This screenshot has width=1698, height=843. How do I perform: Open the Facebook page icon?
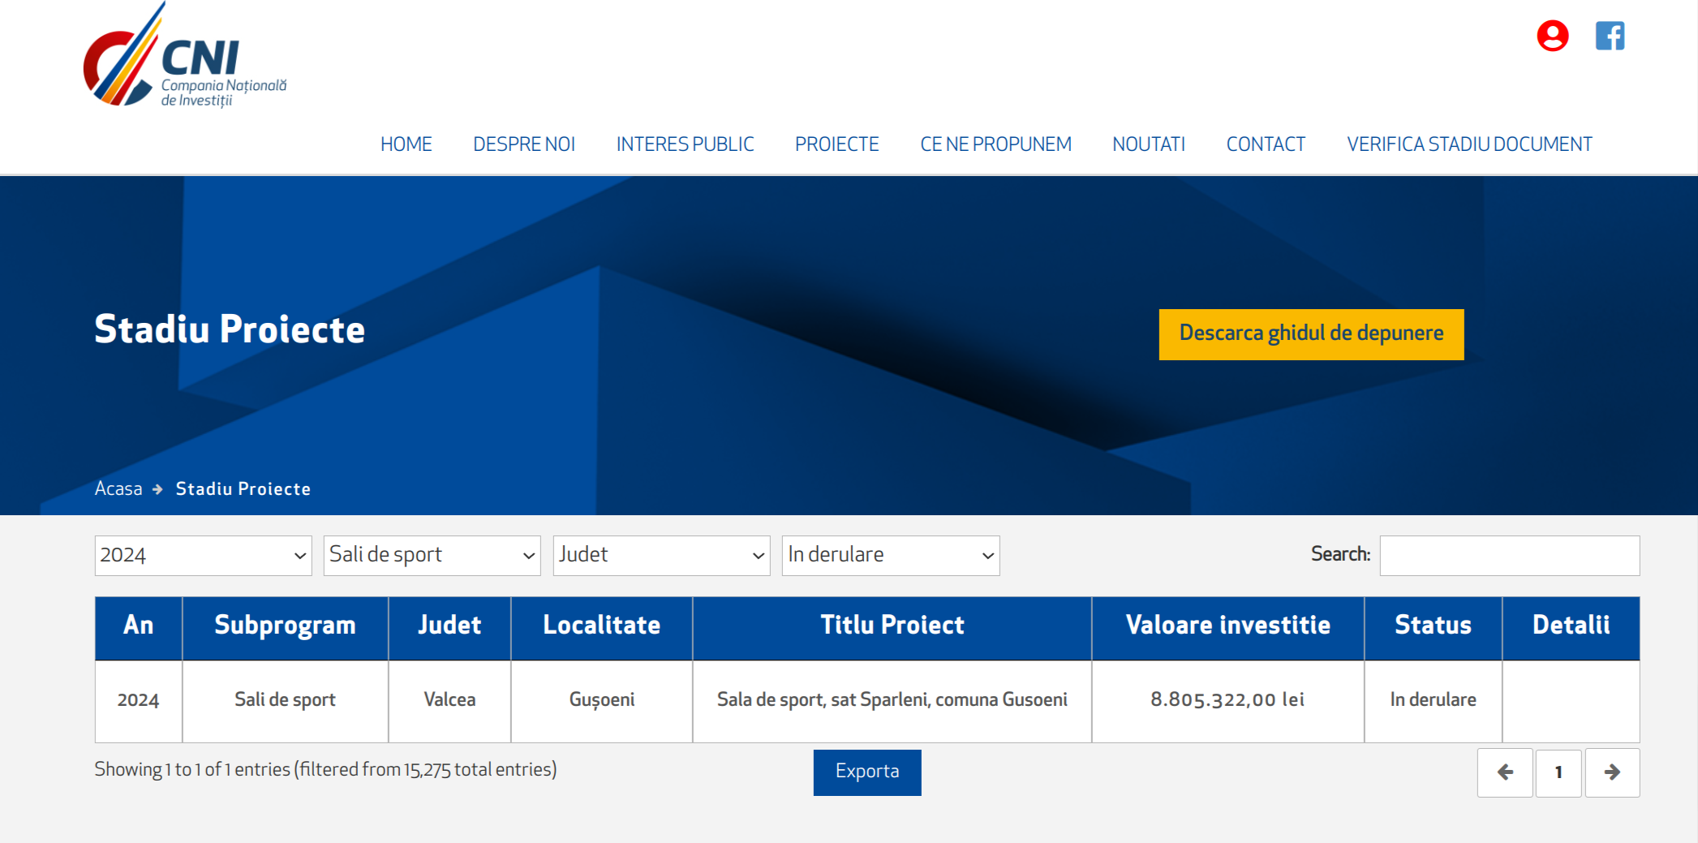[x=1610, y=37]
